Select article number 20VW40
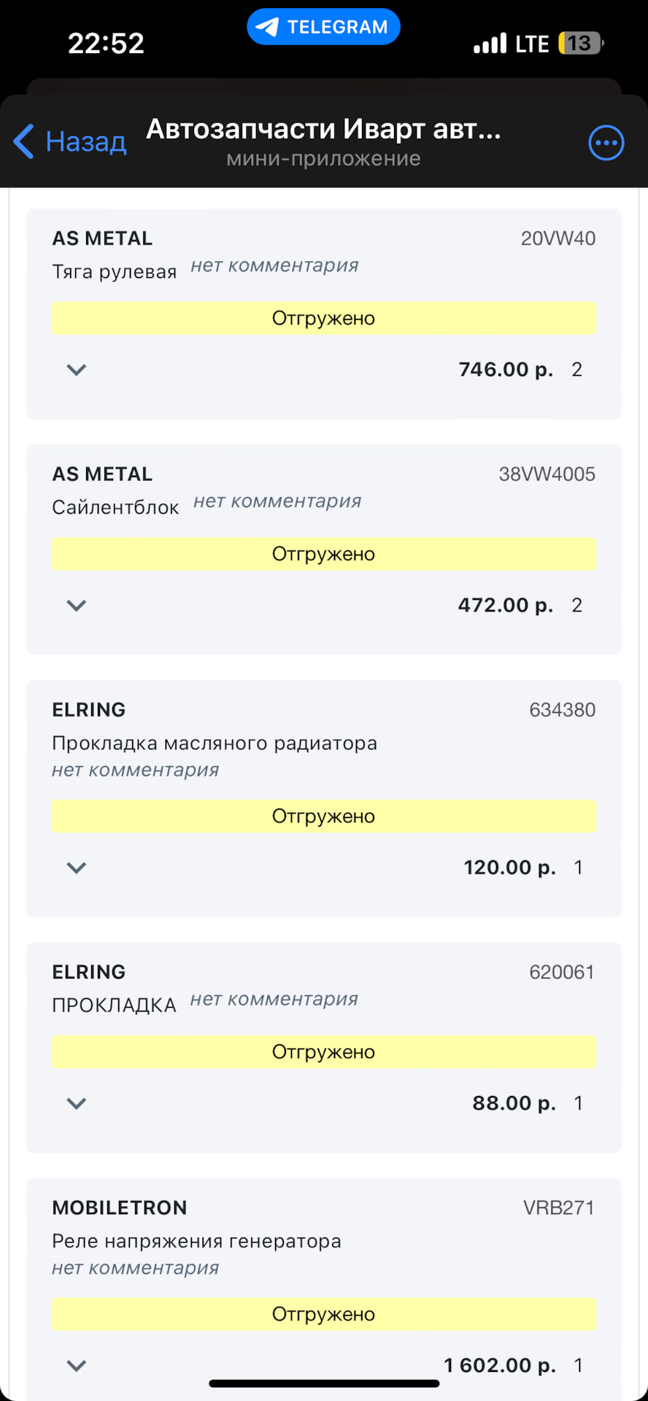The image size is (648, 1401). click(558, 239)
